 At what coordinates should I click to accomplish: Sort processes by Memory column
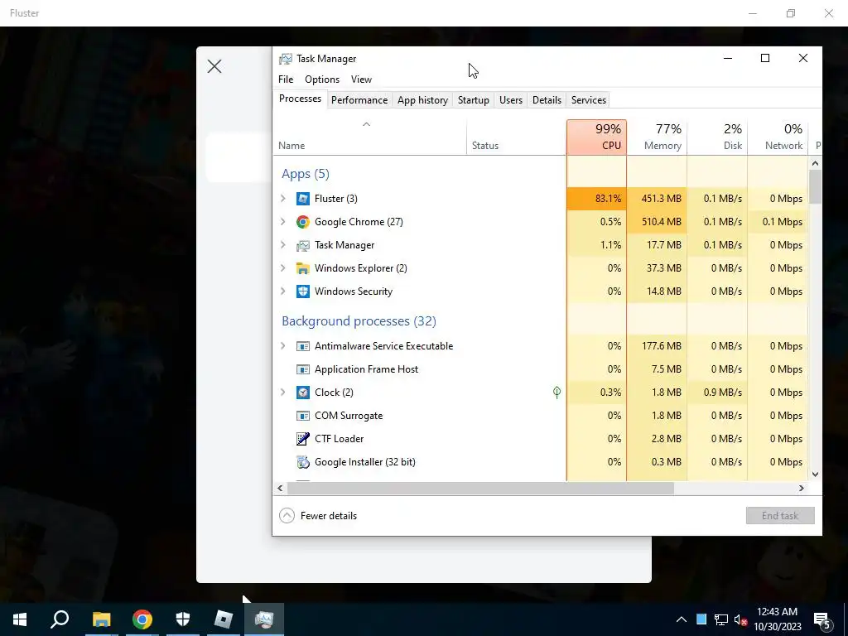coord(657,137)
